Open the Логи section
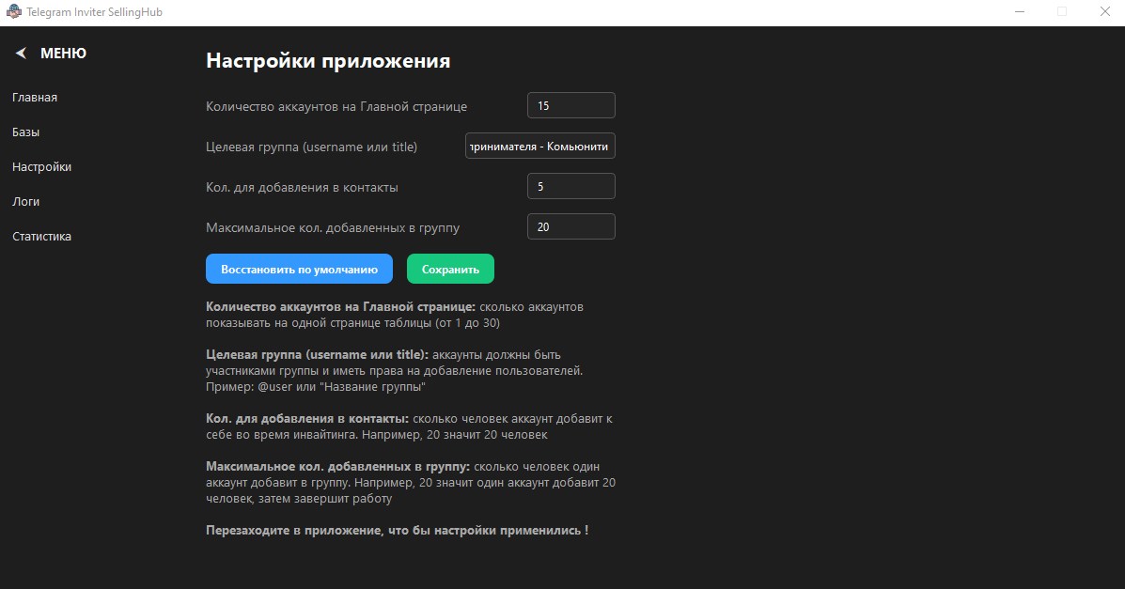Viewport: 1125px width, 589px height. click(25, 202)
